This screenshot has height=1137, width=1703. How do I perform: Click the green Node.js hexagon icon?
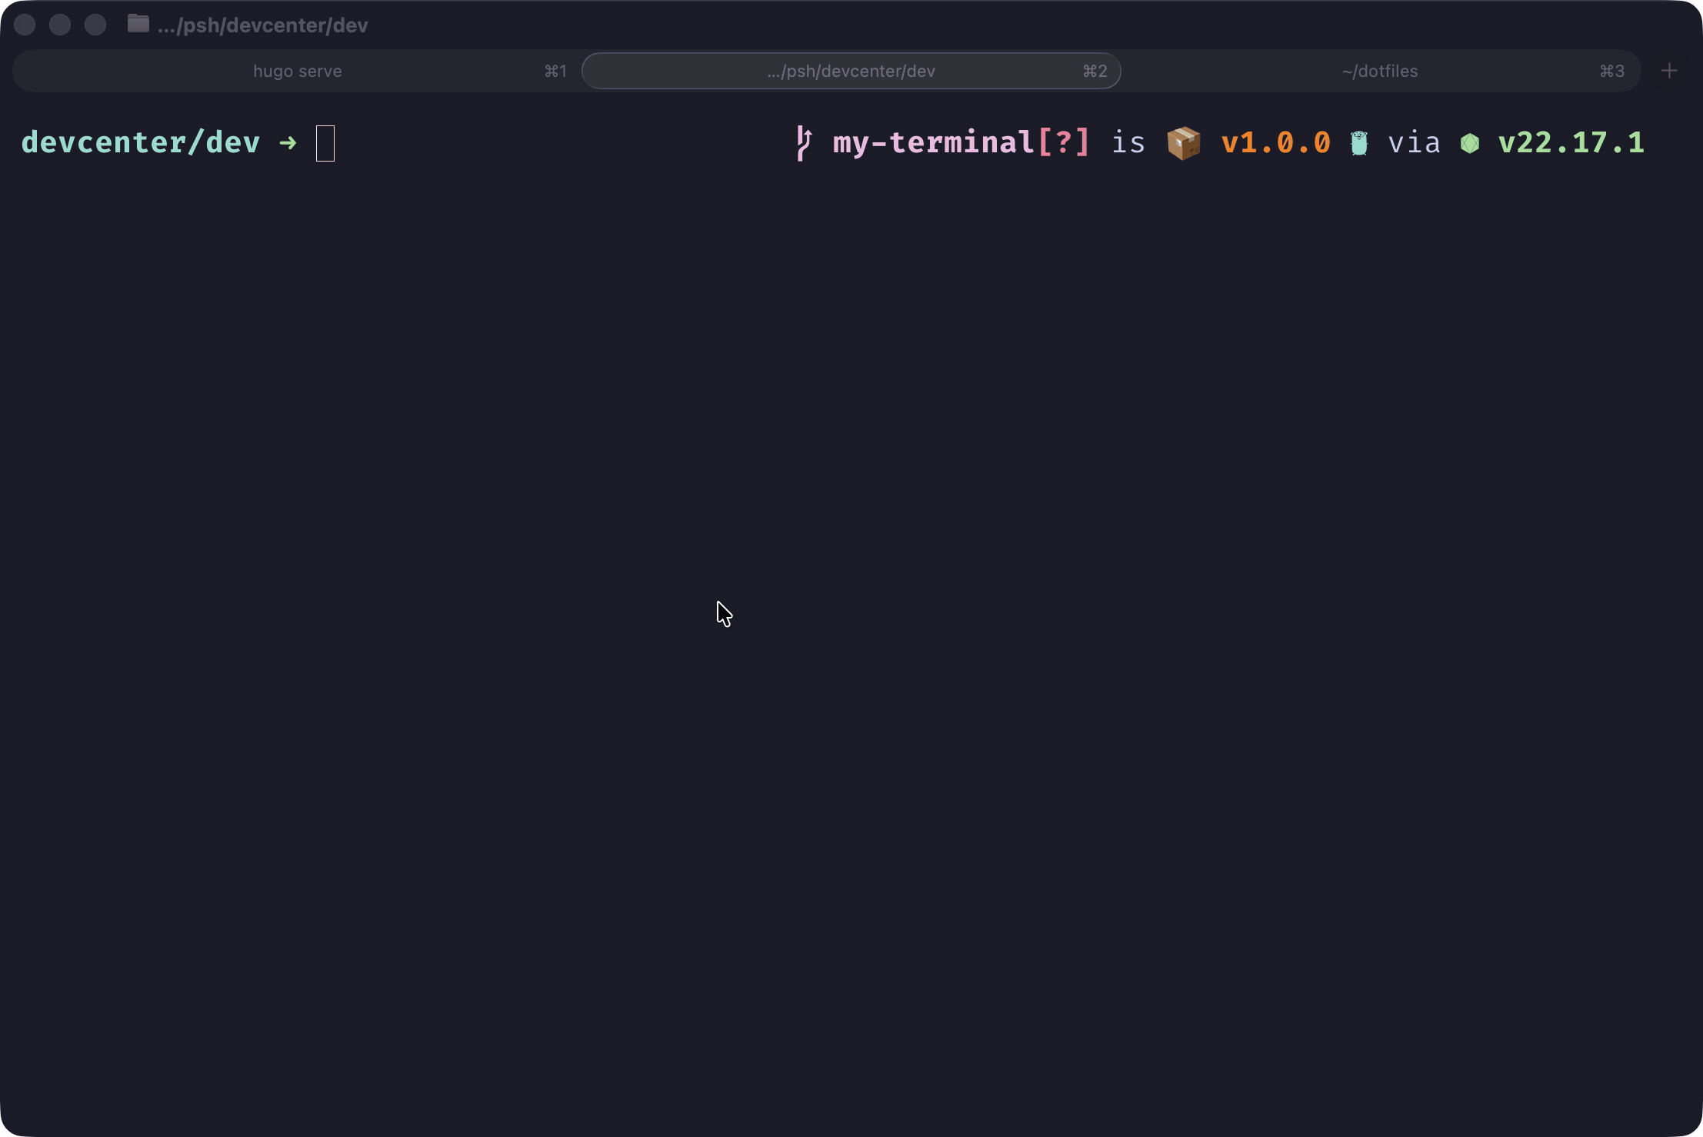click(x=1469, y=144)
